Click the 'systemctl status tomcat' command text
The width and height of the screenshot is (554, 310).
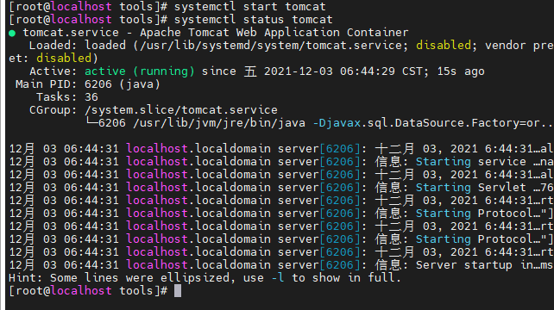pos(254,20)
